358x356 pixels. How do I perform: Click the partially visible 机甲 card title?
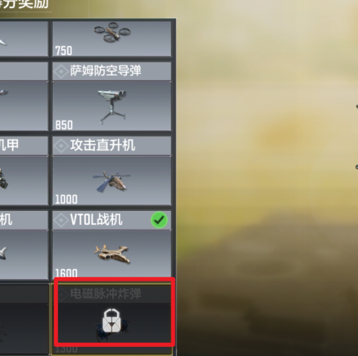9,145
